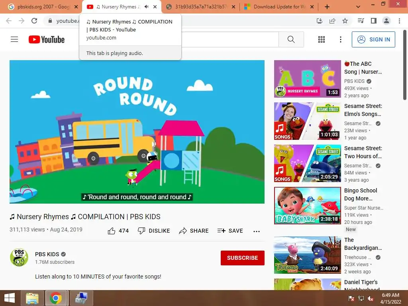This screenshot has height=306, width=408.
Task: Click the video player to pause
Action: point(137,131)
